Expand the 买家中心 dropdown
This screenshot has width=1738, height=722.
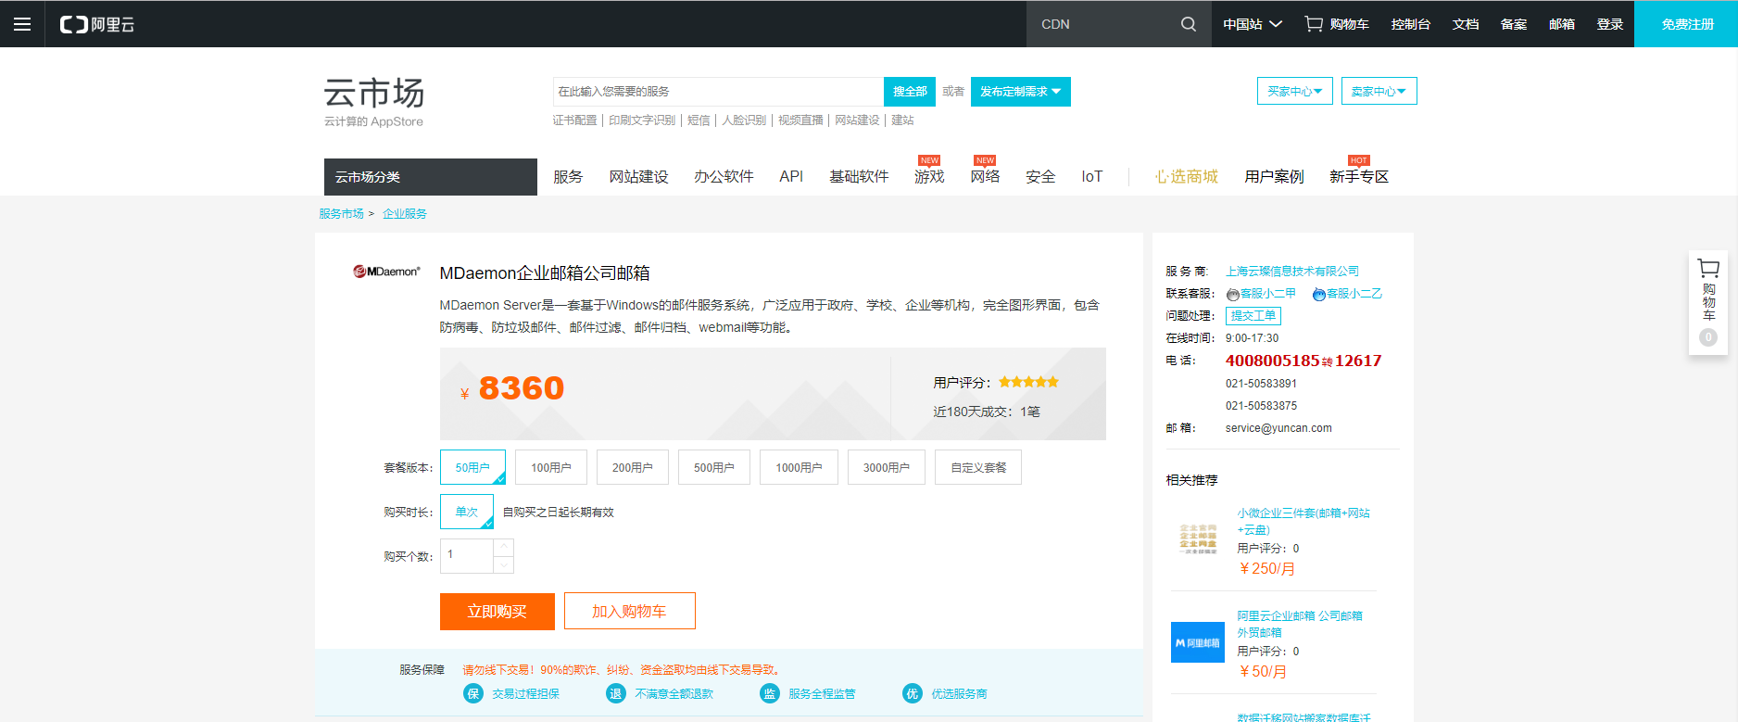click(1295, 91)
